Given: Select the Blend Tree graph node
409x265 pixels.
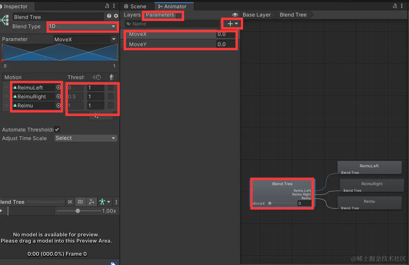Looking at the screenshot, I should pos(282,193).
